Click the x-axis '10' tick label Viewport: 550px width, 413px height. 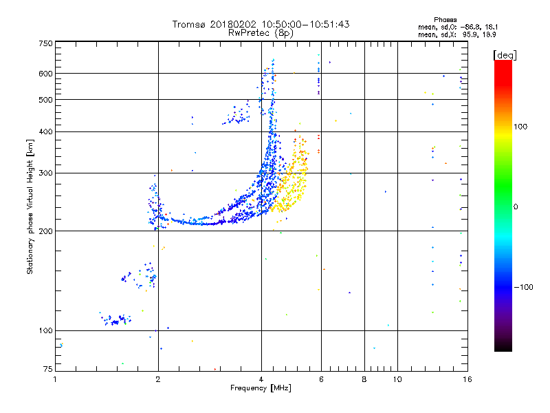click(x=397, y=379)
